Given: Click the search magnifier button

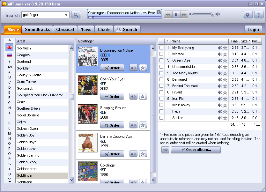Looking at the screenshot, I should point(76,15).
